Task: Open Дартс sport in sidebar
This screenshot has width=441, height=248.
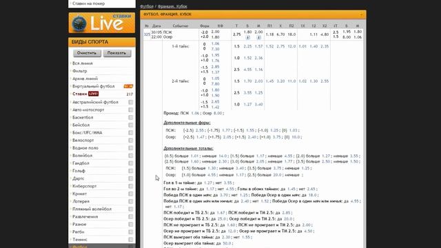Action: 78,178
